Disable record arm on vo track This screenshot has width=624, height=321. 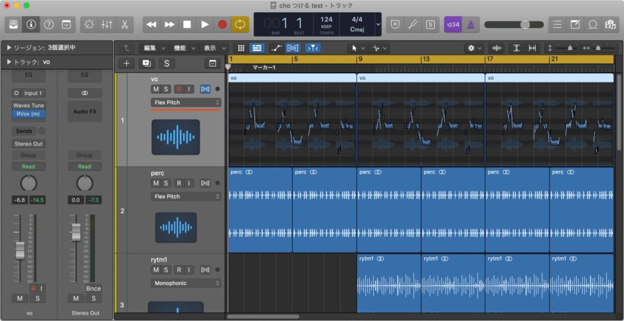[x=178, y=89]
